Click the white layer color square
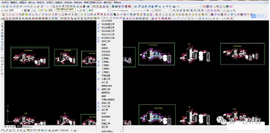The width and height of the screenshot is (270, 133). click(47, 10)
